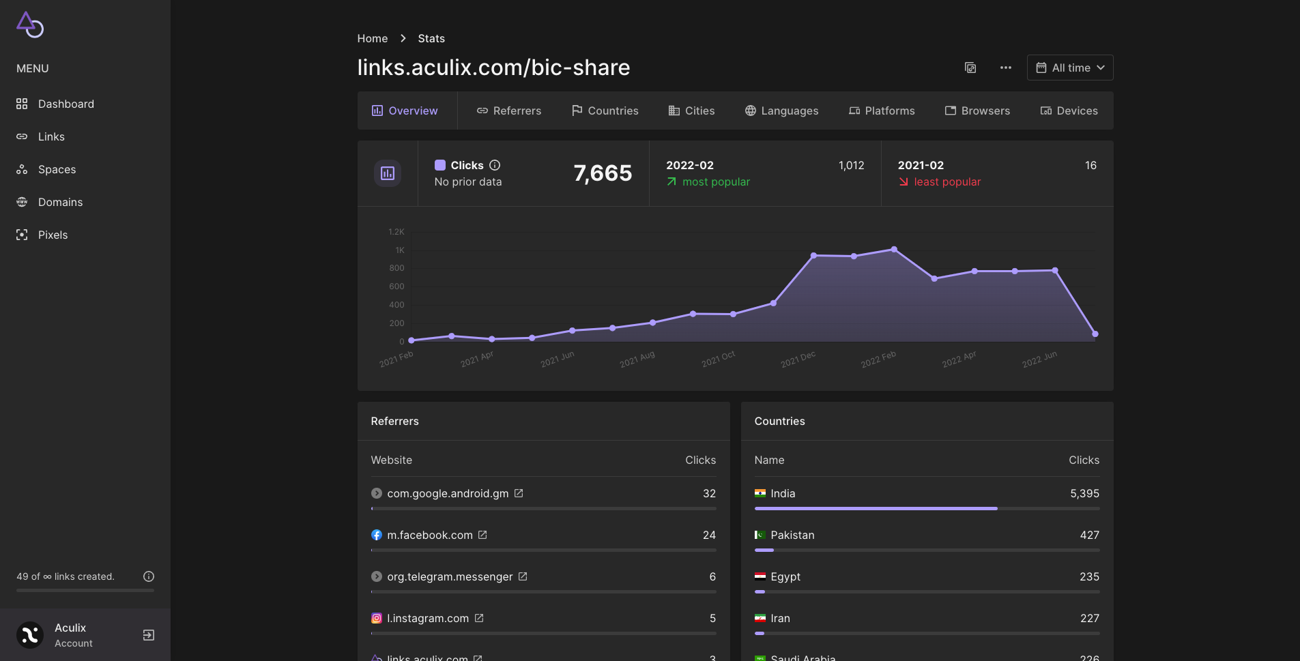Screen dimensions: 1300x661
Task: Click the chart icon in stats card
Action: (x=388, y=173)
